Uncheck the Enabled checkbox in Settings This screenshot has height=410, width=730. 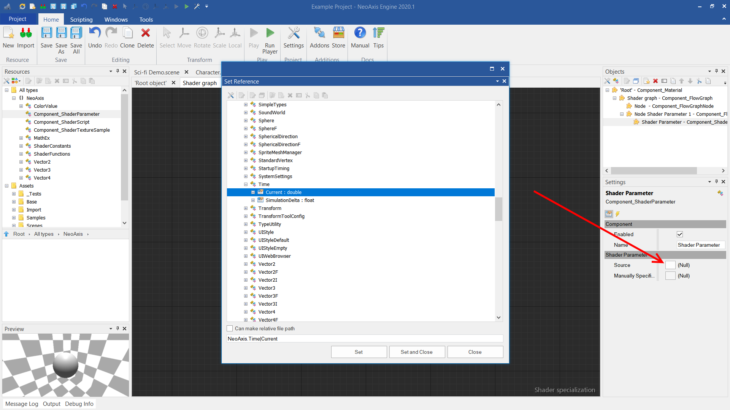pyautogui.click(x=680, y=235)
